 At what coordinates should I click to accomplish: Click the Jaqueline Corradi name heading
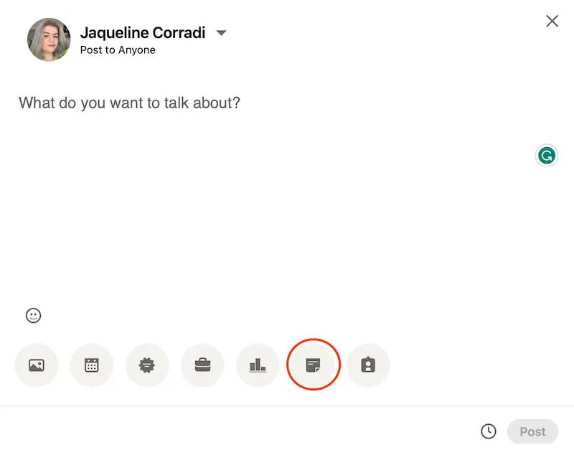143,33
